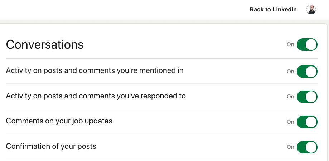Click On status next to posts confirmation
This screenshot has height=161, width=329.
point(290,147)
